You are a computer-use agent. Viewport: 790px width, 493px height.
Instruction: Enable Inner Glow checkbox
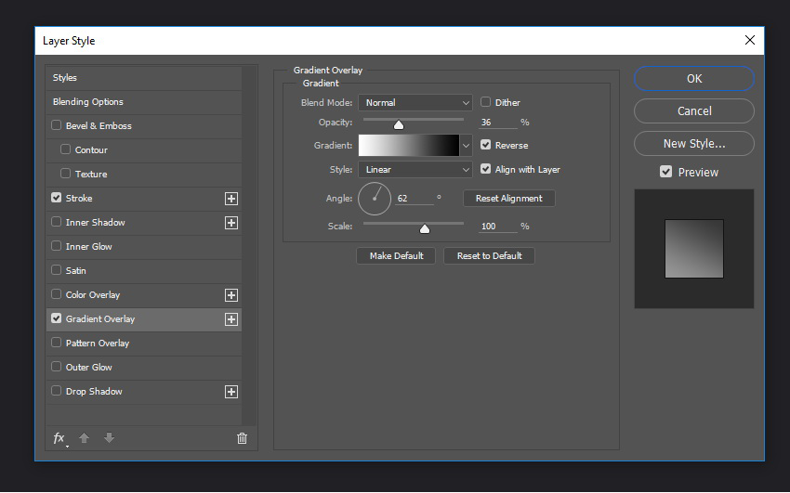click(57, 246)
